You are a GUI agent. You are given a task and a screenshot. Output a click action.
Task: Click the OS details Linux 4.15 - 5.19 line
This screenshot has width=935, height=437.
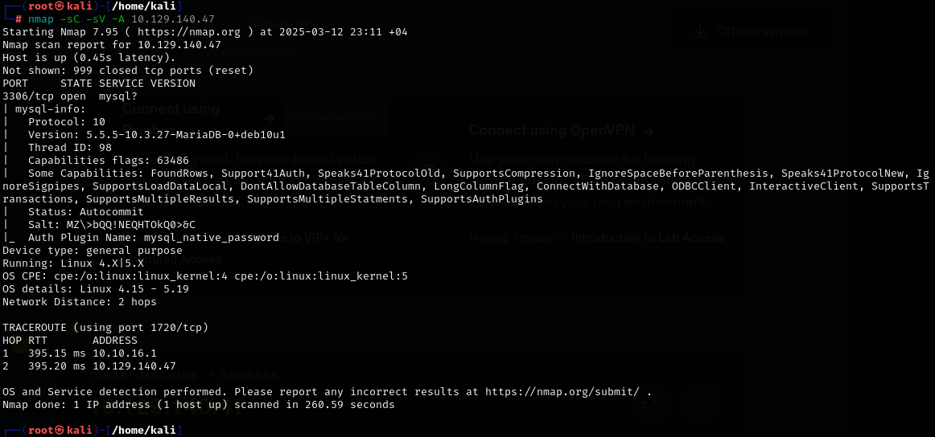click(96, 289)
